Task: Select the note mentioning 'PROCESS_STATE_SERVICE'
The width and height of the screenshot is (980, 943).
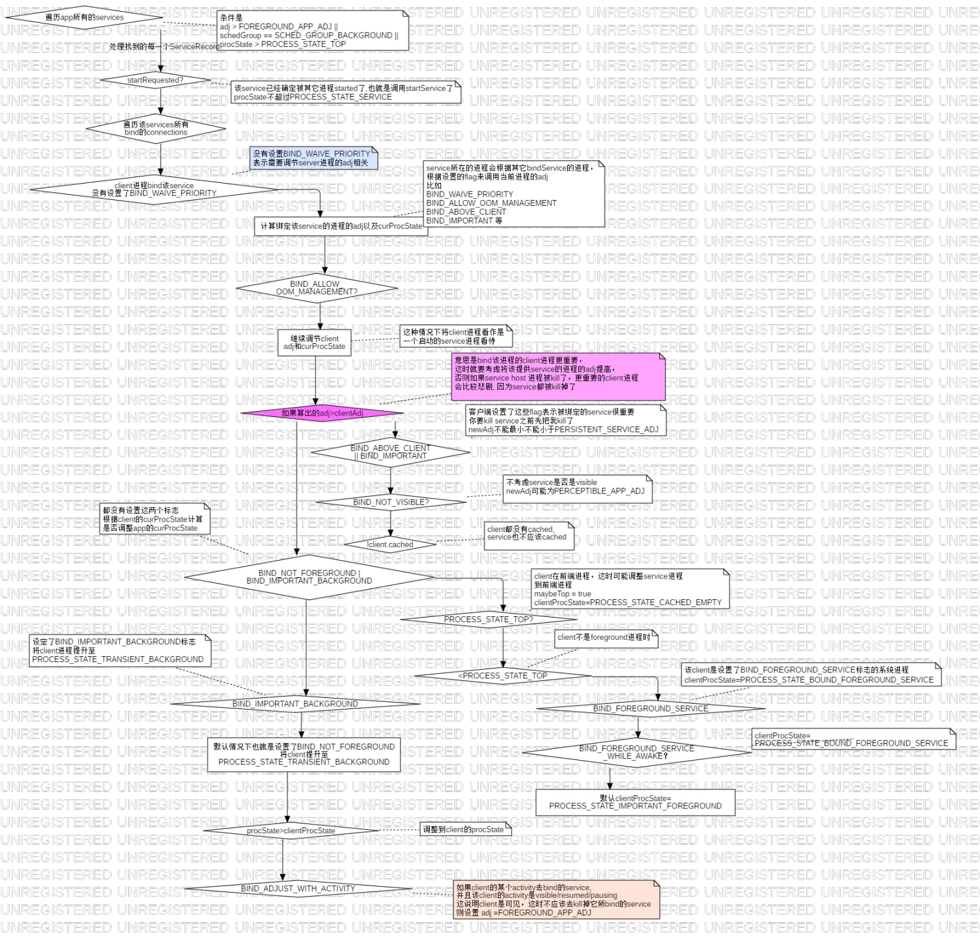Action: point(346,92)
